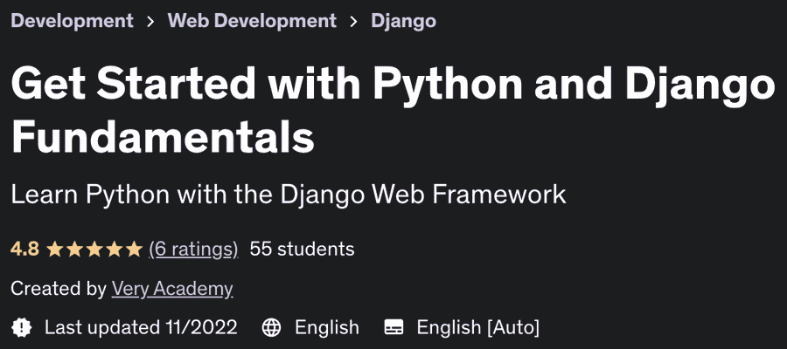Open the (6 ratings) link
The width and height of the screenshot is (787, 349).
(x=193, y=249)
